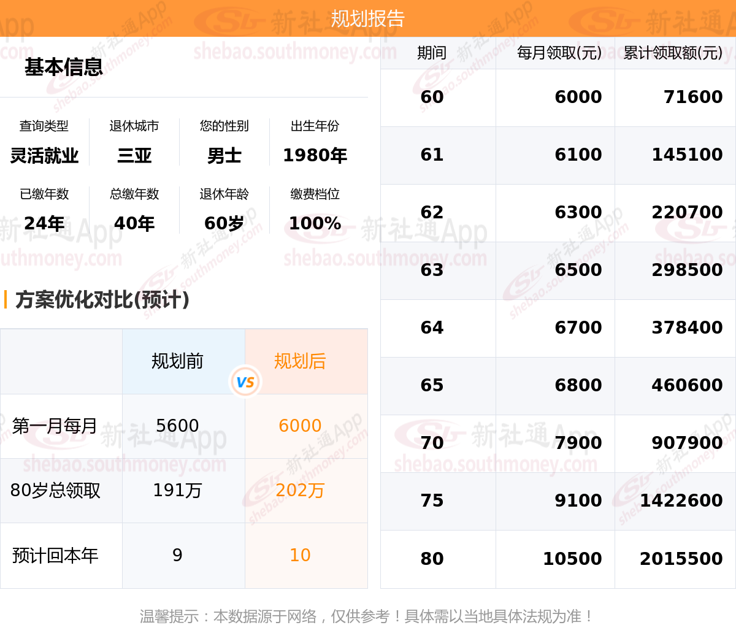Click the 已缴年数 label
Image resolution: width=736 pixels, height=625 pixels.
[x=44, y=194]
